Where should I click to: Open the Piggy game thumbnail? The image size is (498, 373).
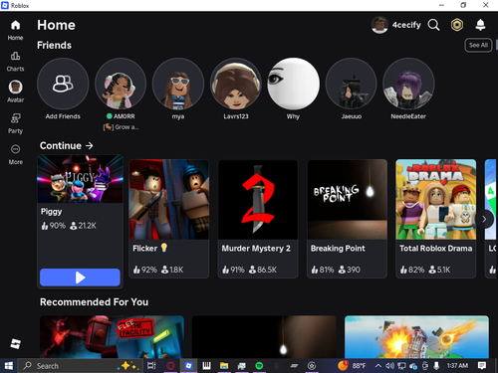80,179
